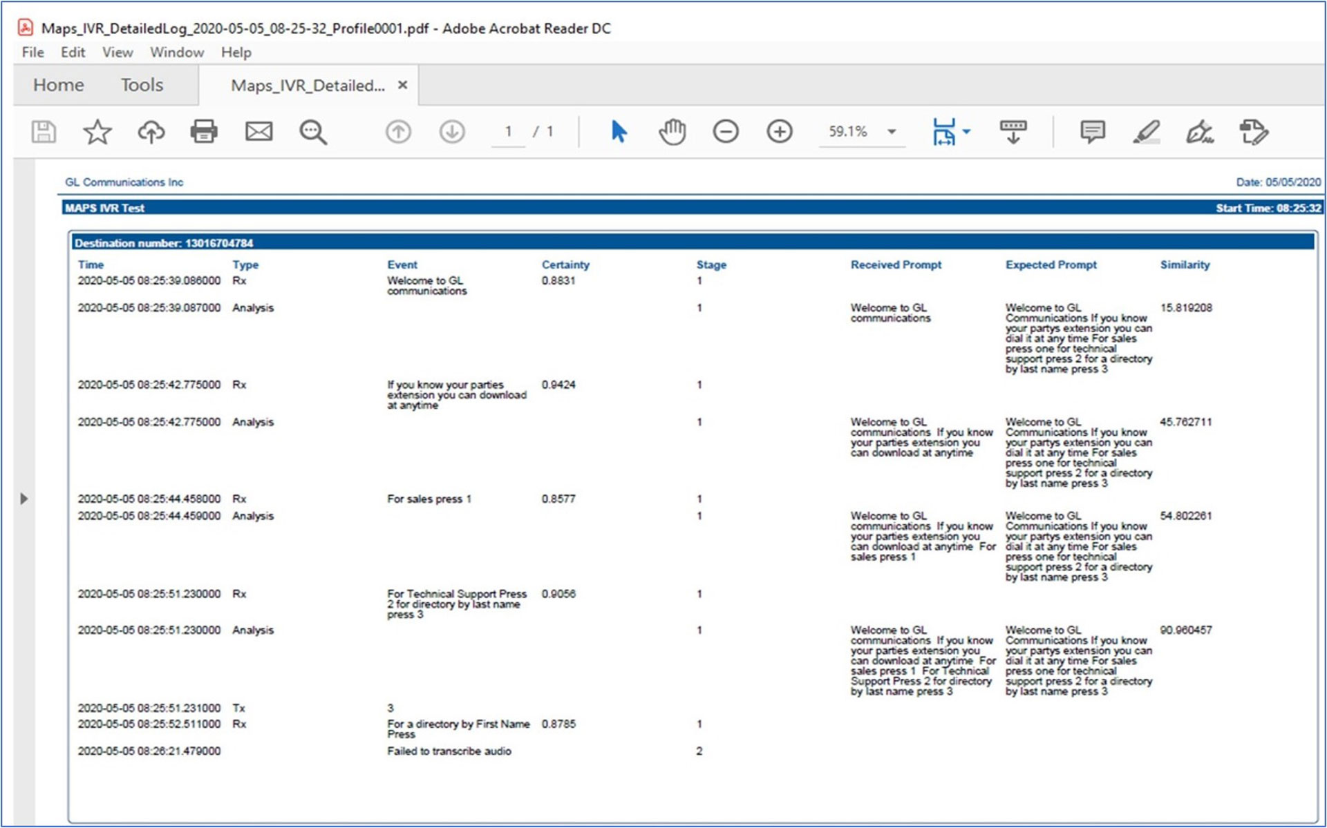Print the document with printer icon
Viewport: 1327px width, 828px height.
[204, 131]
